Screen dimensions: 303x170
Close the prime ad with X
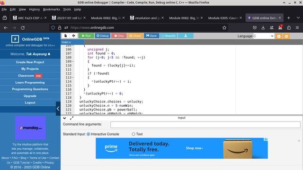(299, 141)
